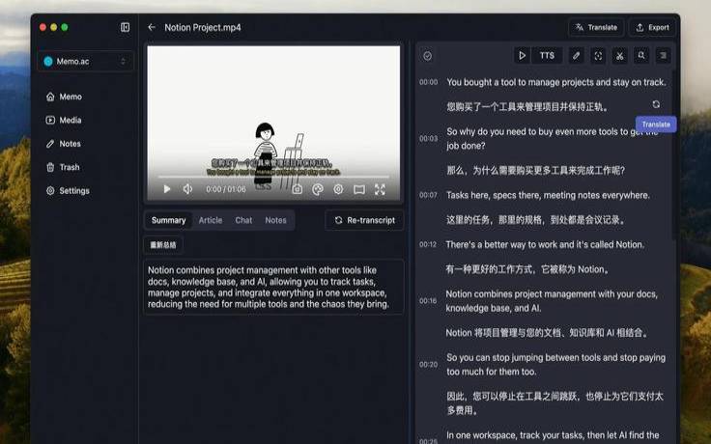Enter fullscreen video mode
The width and height of the screenshot is (711, 444).
[380, 189]
